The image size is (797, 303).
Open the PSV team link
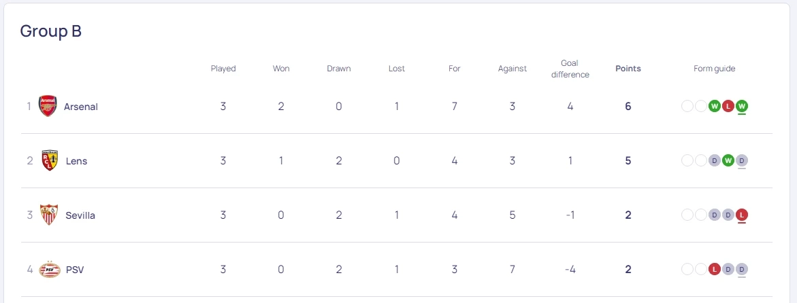click(x=75, y=270)
